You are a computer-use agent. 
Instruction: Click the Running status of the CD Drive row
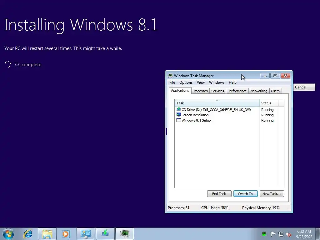pos(267,110)
